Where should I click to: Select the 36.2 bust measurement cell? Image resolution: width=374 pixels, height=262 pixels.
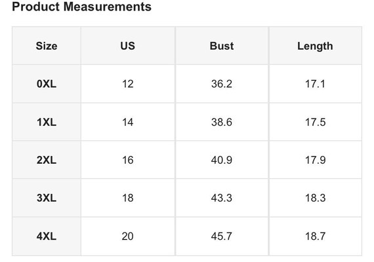[222, 84]
